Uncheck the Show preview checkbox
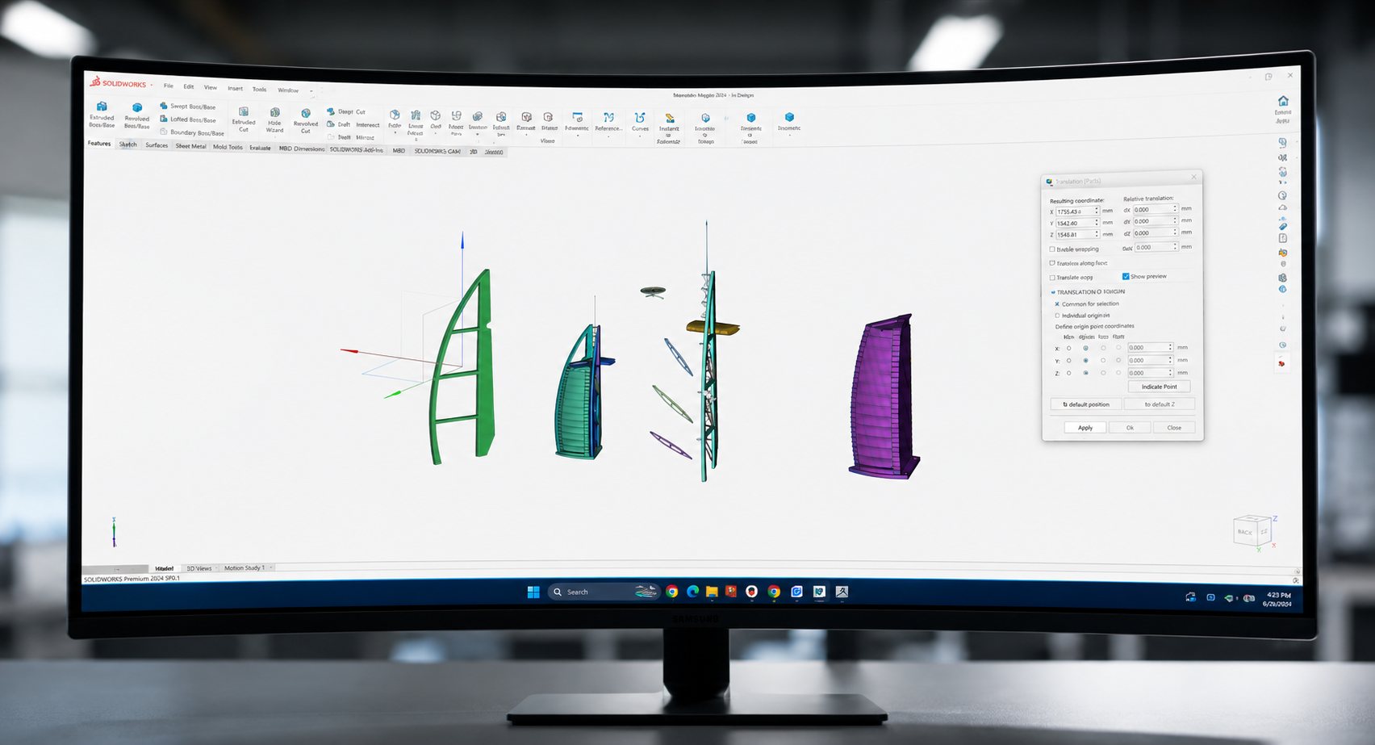Image resolution: width=1375 pixels, height=745 pixels. click(1126, 276)
